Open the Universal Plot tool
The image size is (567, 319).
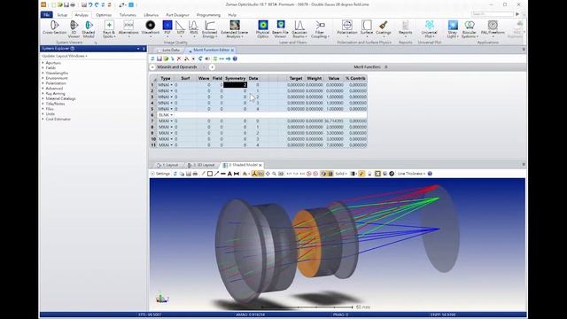point(429,29)
